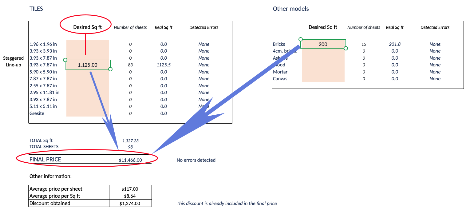
Task: Click the Canvas Desired Sq ft input cell
Action: [323, 79]
